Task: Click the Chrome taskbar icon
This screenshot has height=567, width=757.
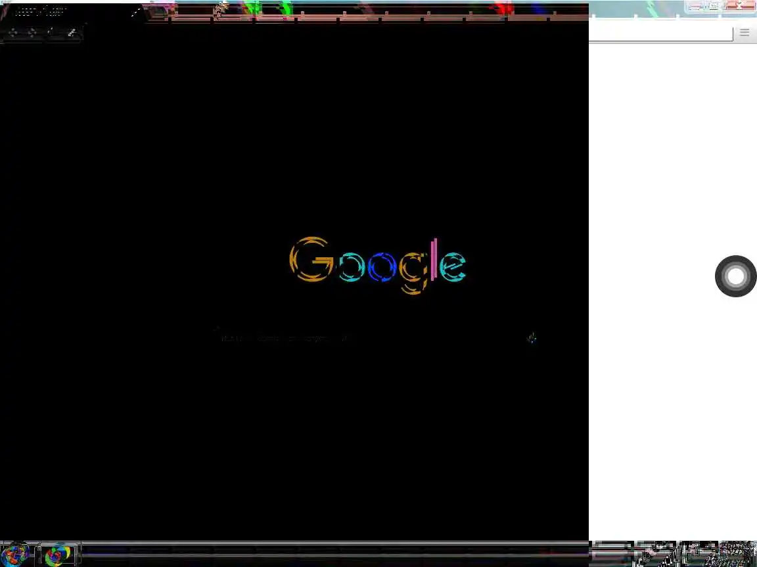Action: pos(58,555)
